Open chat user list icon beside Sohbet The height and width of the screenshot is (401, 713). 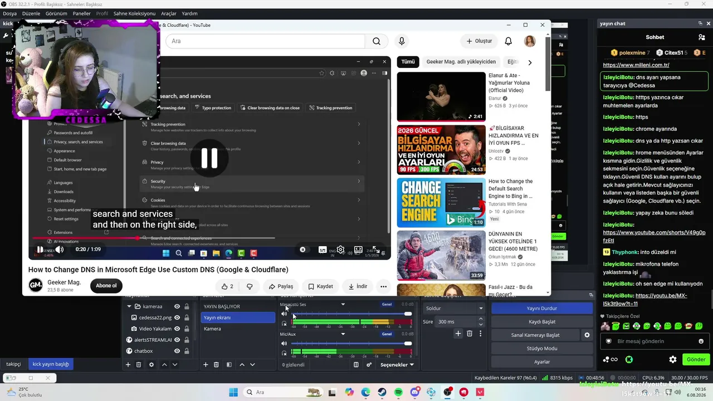[701, 37]
